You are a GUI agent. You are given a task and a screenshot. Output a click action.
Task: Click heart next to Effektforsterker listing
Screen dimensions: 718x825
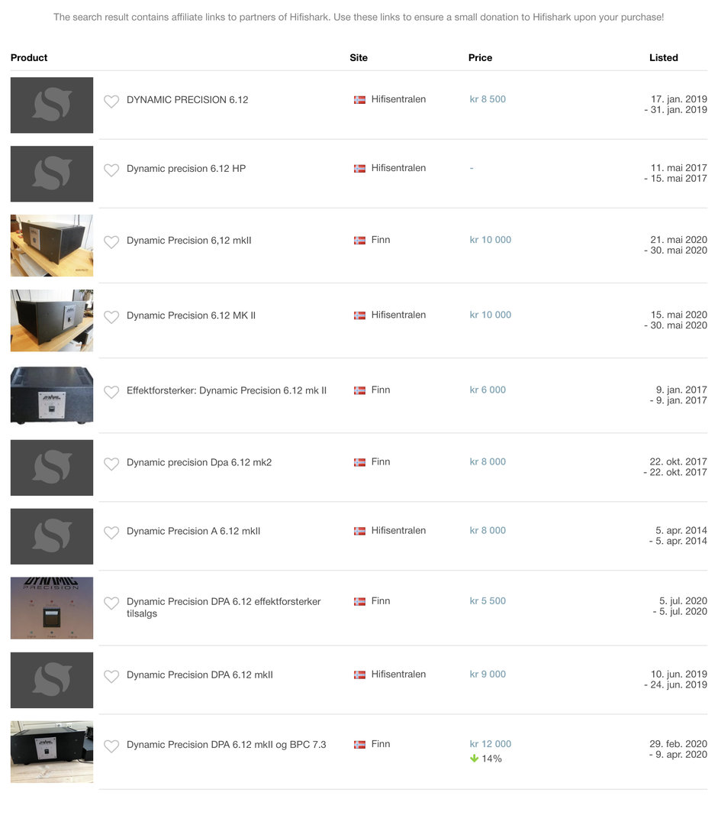point(111,392)
